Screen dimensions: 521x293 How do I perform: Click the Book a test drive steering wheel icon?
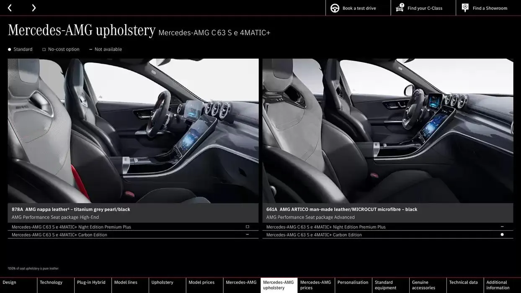click(334, 8)
